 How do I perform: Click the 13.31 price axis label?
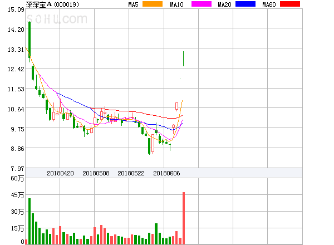(16, 50)
